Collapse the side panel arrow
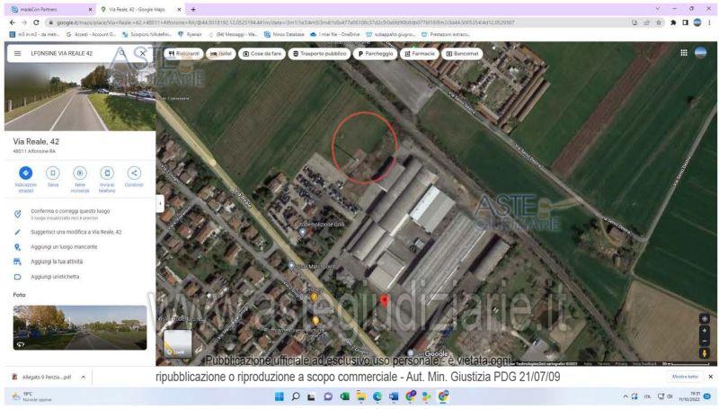Screen dimensions: 719x409 (x=159, y=204)
